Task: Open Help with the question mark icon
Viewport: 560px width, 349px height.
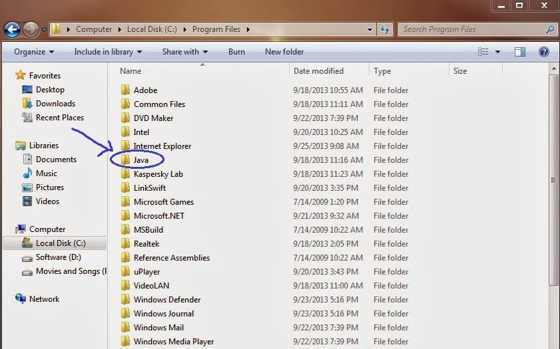Action: (x=544, y=52)
